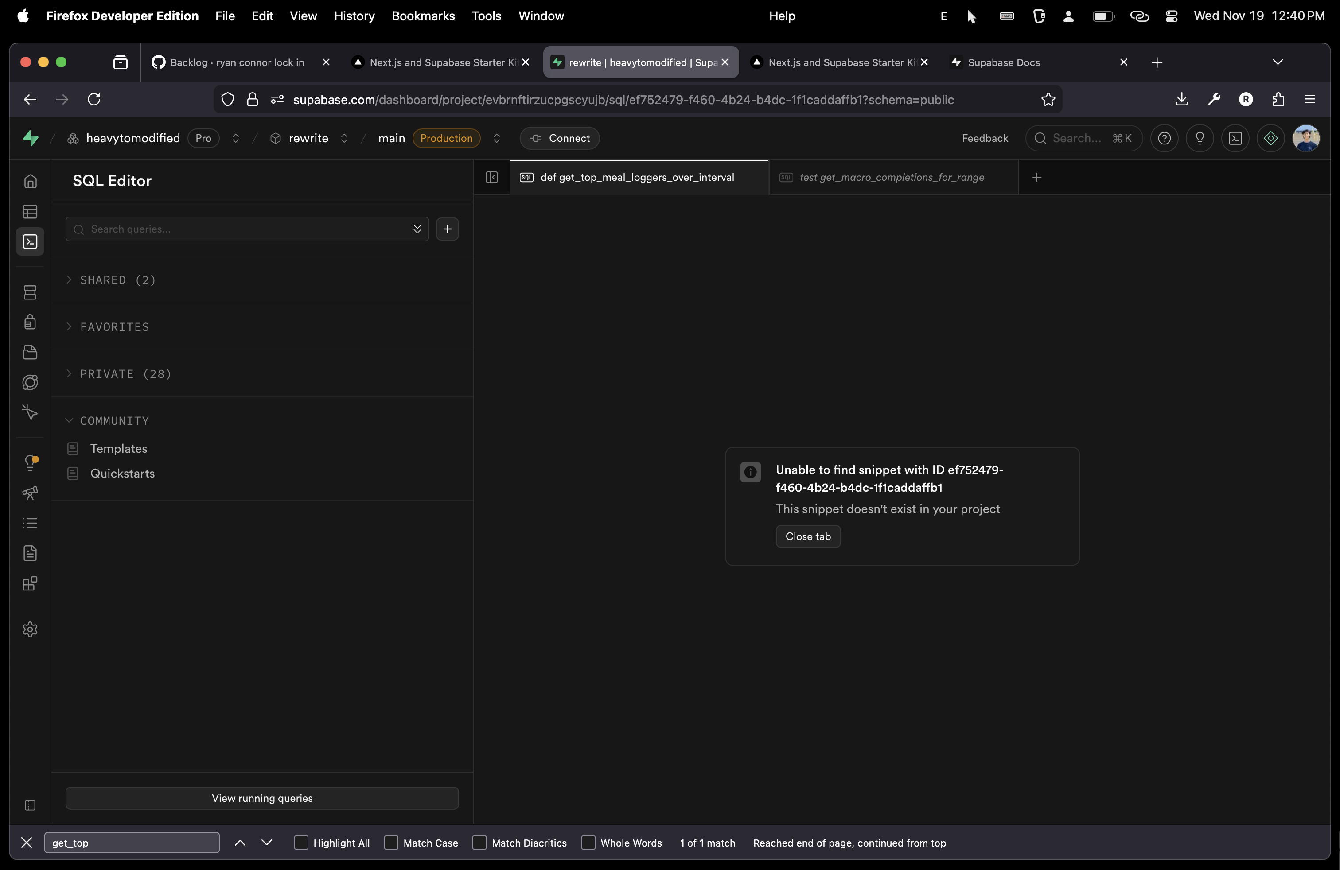This screenshot has height=870, width=1340.
Task: Click the Supabase logo home icon
Action: pos(31,138)
